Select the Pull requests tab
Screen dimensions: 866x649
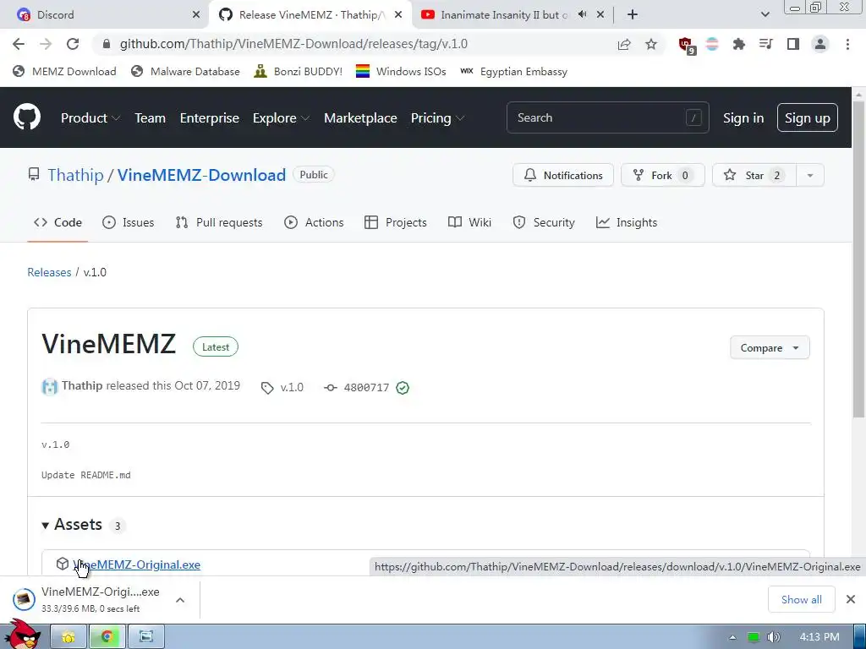pyautogui.click(x=219, y=222)
